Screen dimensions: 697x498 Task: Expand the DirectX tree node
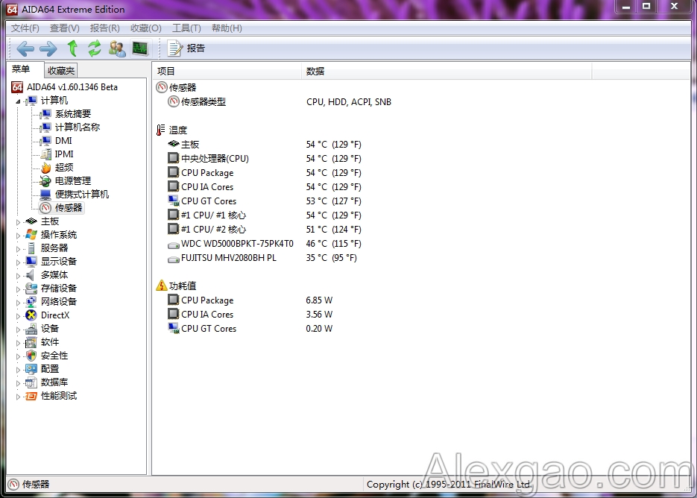(x=18, y=315)
